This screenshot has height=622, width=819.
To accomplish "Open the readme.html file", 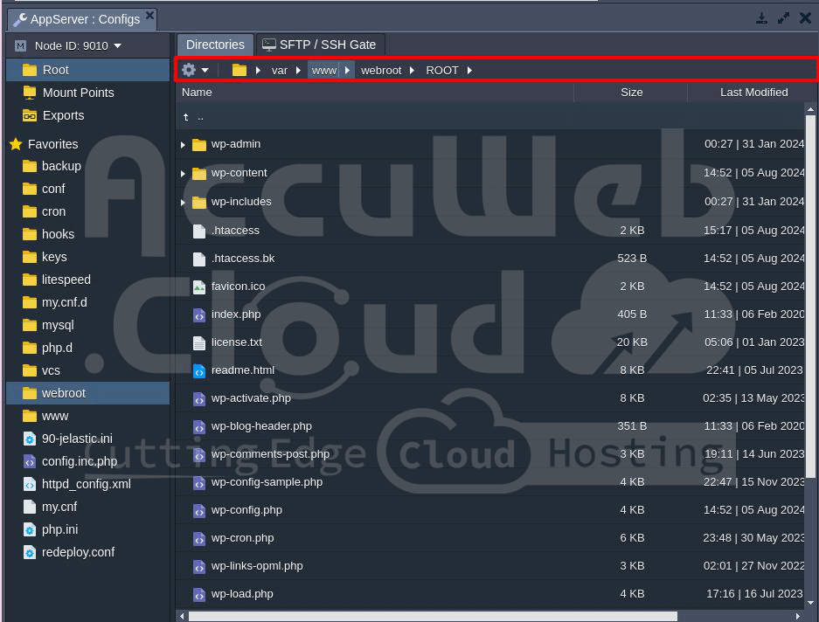I will coord(242,370).
